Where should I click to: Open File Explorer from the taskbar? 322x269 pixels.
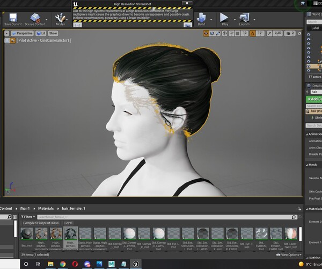coord(50,264)
